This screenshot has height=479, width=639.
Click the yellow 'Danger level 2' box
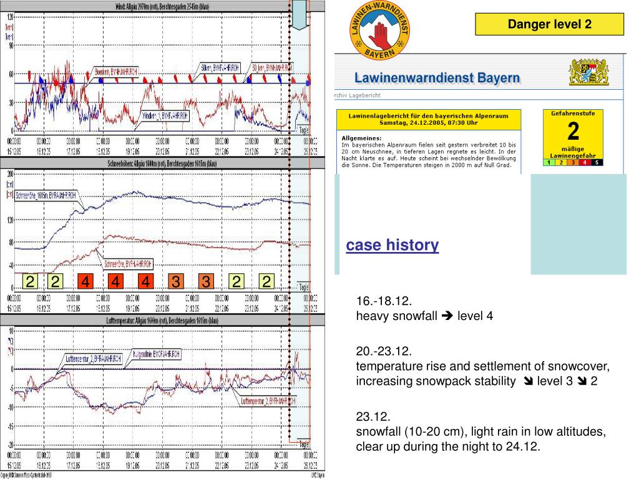click(x=549, y=24)
